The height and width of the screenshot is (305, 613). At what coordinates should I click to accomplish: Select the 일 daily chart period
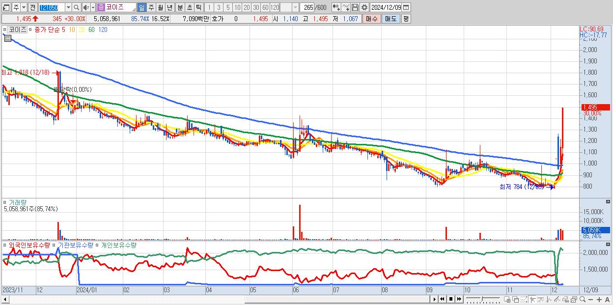click(141, 7)
